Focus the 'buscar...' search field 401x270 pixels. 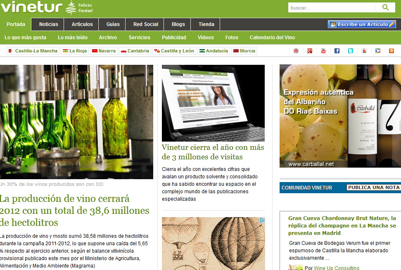point(332,8)
